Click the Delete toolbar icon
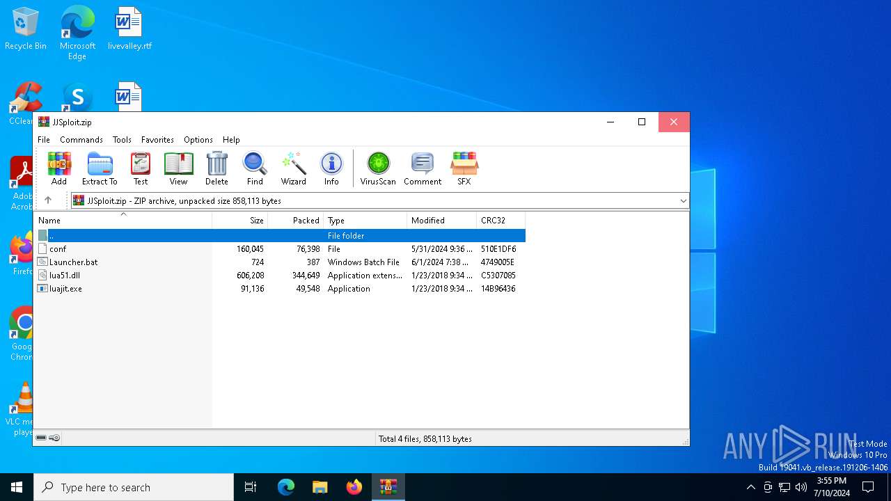 tap(216, 169)
